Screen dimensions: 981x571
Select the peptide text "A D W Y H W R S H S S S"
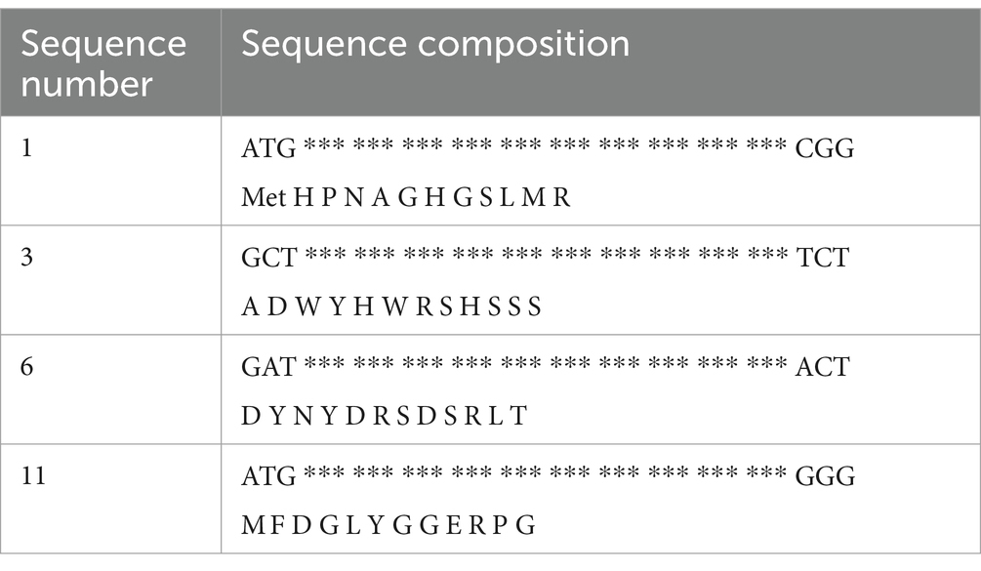[390, 307]
